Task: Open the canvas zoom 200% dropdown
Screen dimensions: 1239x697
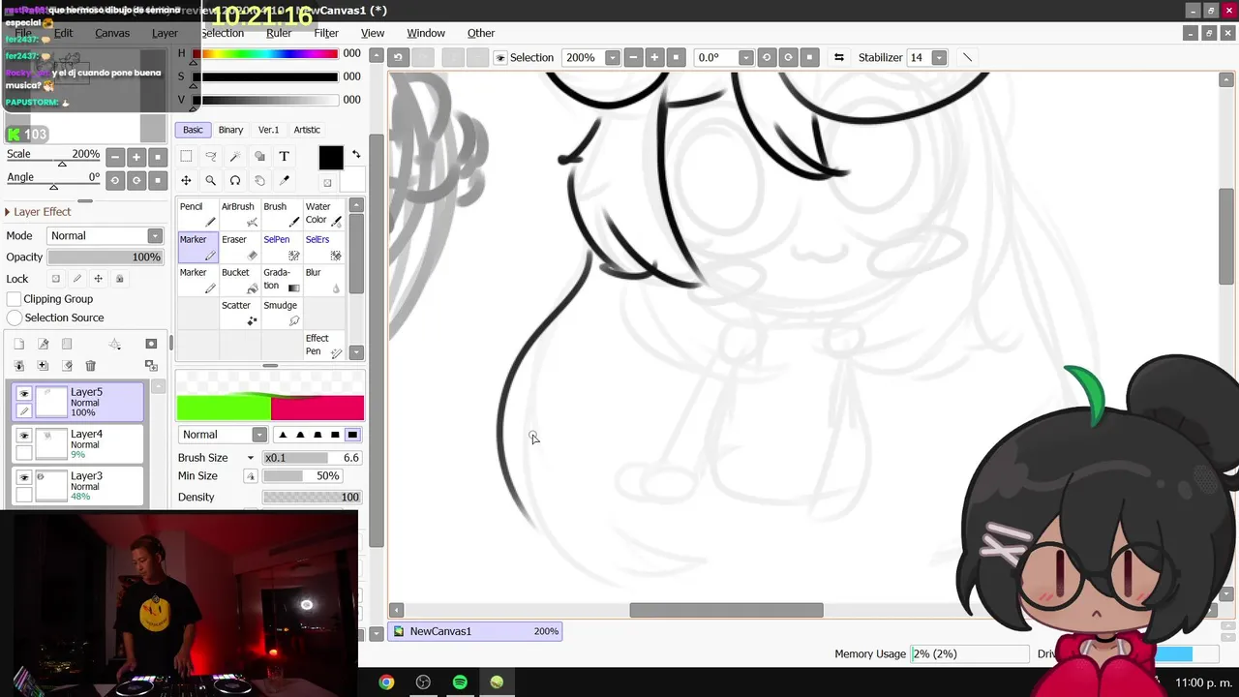Action: pyautogui.click(x=613, y=58)
